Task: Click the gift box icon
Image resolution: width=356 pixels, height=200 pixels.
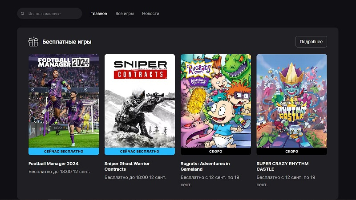Action: [33, 42]
